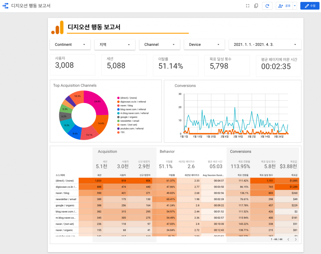
Task: Click the (direct) / (none) legend color dot
Action: pyautogui.click(x=118, y=98)
